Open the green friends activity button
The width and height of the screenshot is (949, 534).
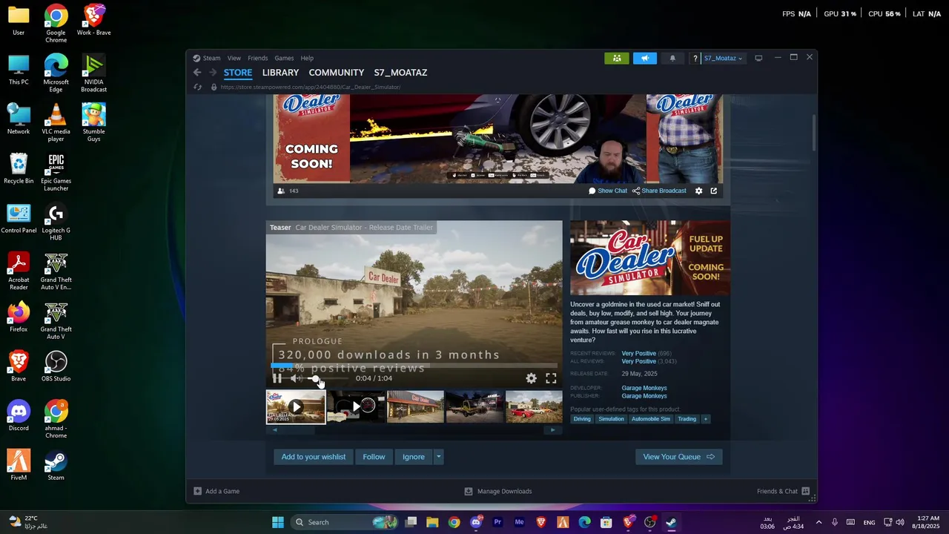pos(617,58)
